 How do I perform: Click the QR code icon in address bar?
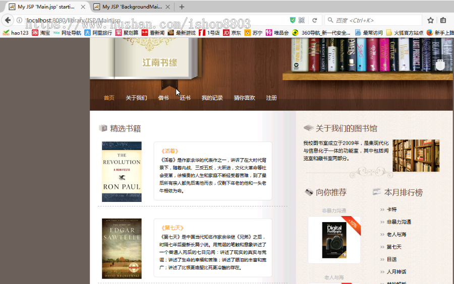coord(302,20)
